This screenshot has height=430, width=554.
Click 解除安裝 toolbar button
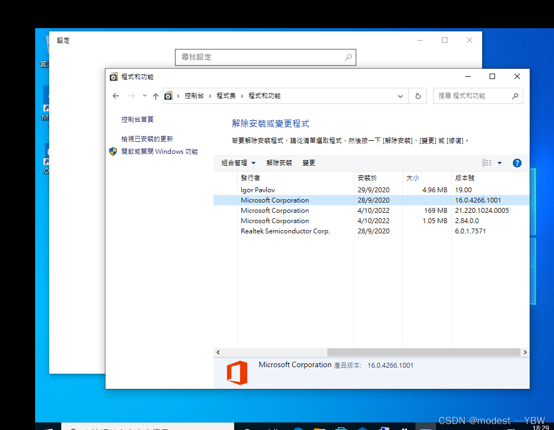pyautogui.click(x=279, y=163)
